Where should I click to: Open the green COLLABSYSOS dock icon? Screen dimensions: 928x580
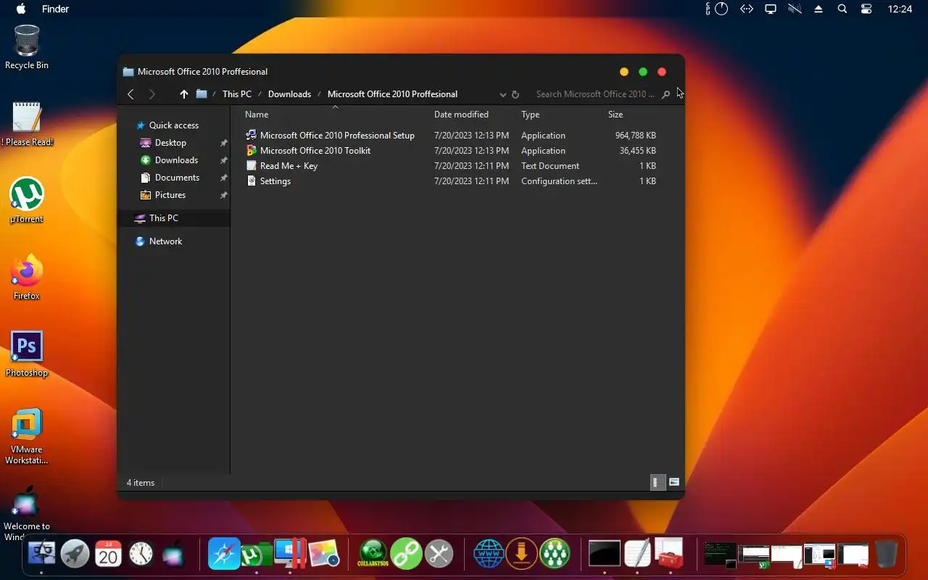point(373,555)
